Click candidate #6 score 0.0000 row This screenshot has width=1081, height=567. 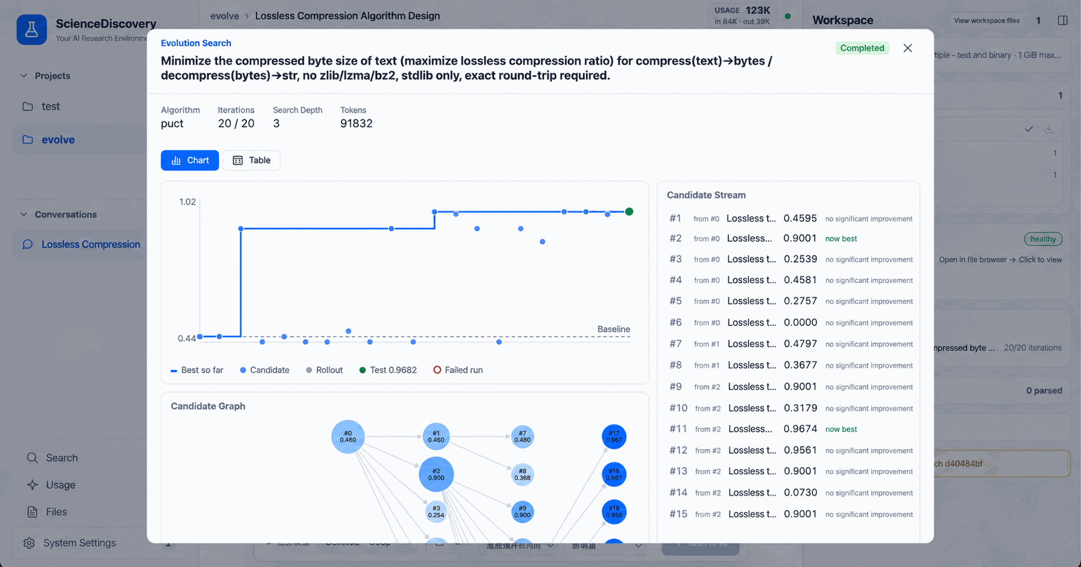pos(790,322)
